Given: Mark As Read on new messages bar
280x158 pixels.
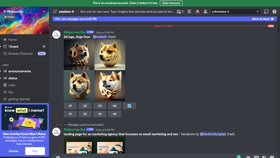Looking at the screenshot, I should click(x=263, y=19).
